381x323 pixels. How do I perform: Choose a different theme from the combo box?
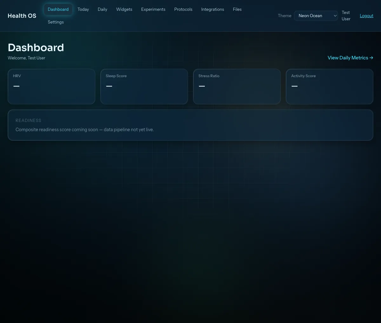tap(316, 16)
